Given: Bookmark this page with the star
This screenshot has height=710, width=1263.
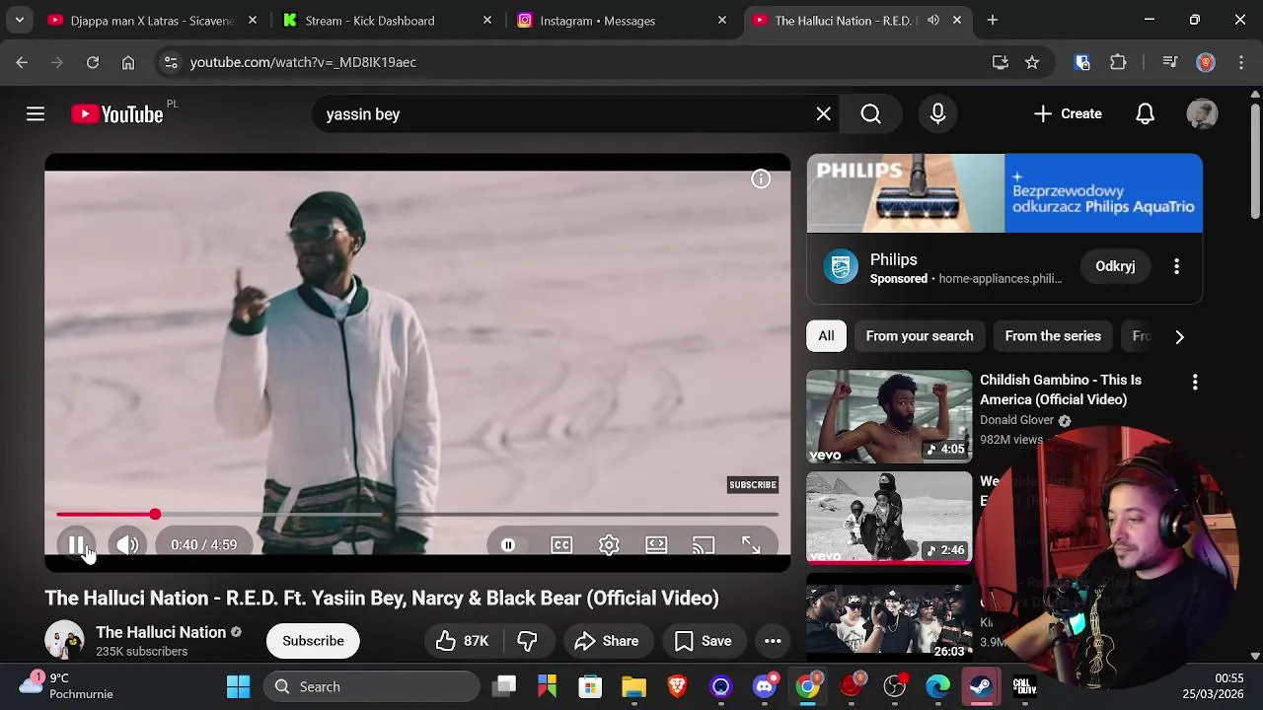Looking at the screenshot, I should coord(1032,62).
